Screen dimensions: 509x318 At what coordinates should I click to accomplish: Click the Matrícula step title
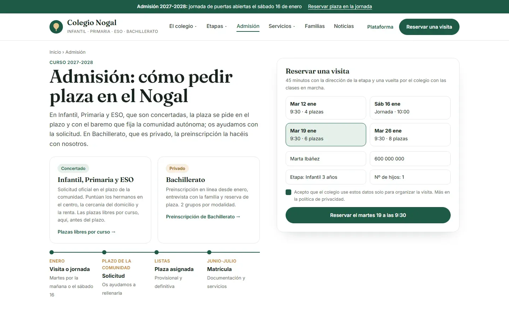pyautogui.click(x=220, y=269)
